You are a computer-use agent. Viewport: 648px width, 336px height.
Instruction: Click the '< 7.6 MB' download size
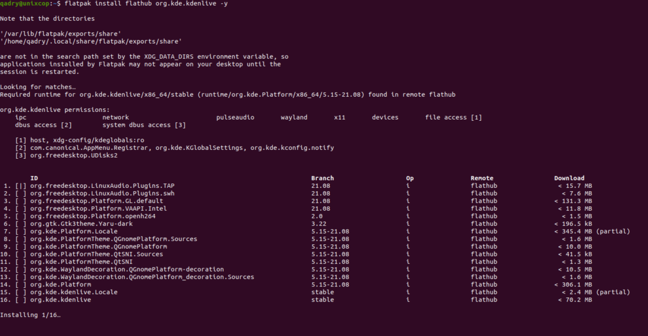pos(577,194)
